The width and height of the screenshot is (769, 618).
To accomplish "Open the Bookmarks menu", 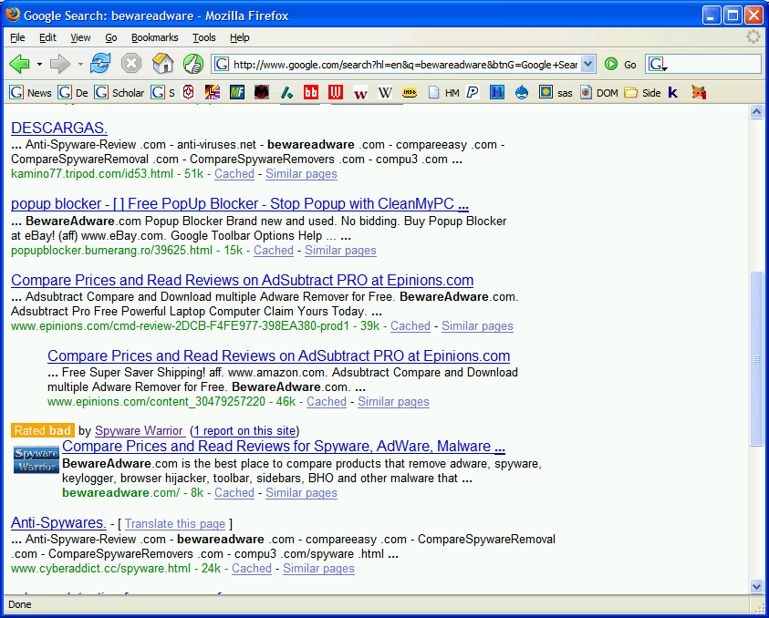I will coord(154,37).
